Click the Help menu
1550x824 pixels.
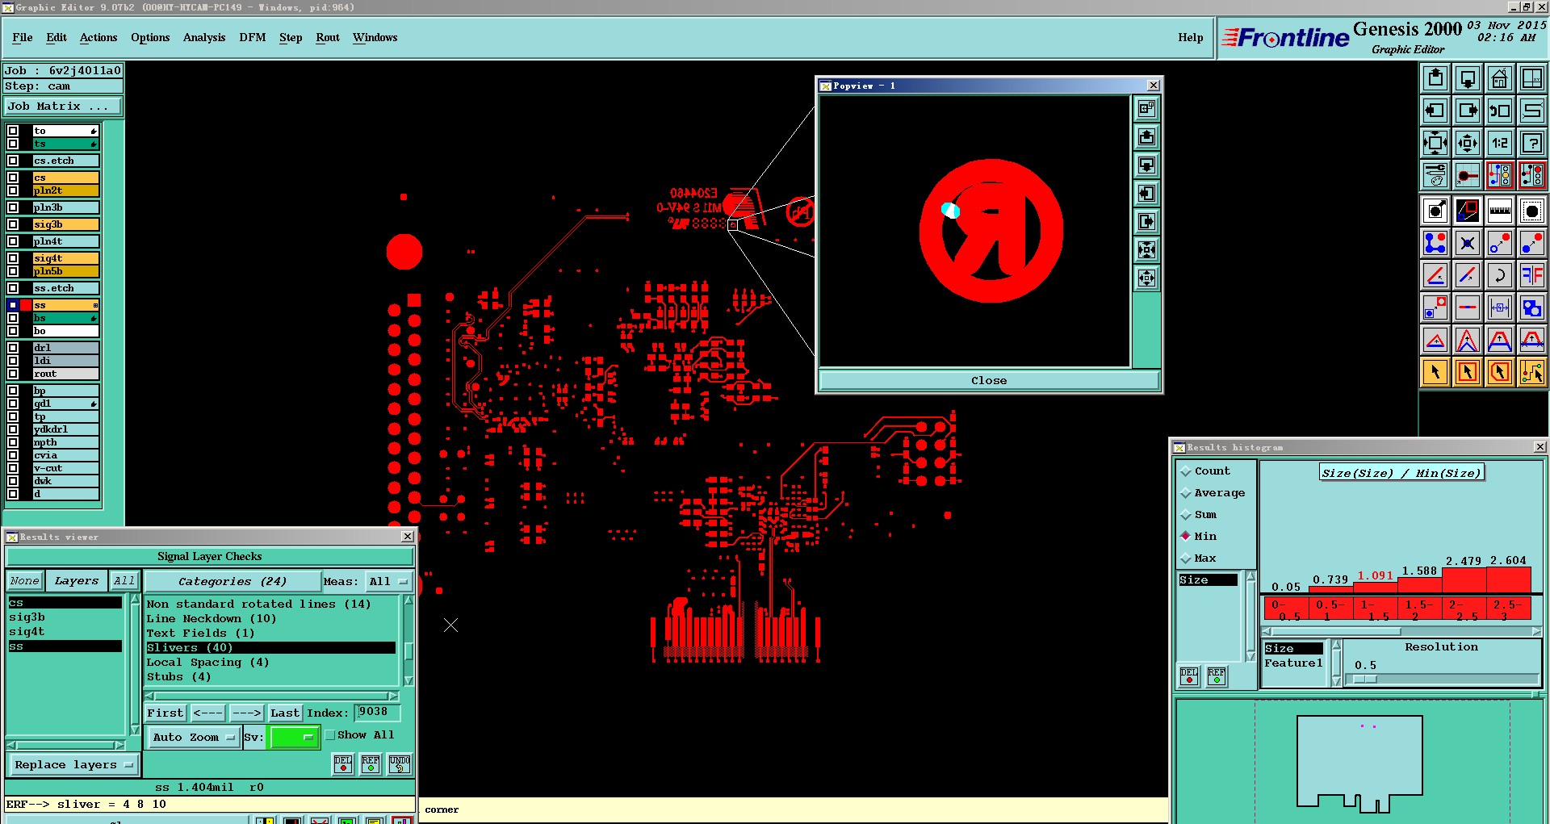tap(1190, 38)
